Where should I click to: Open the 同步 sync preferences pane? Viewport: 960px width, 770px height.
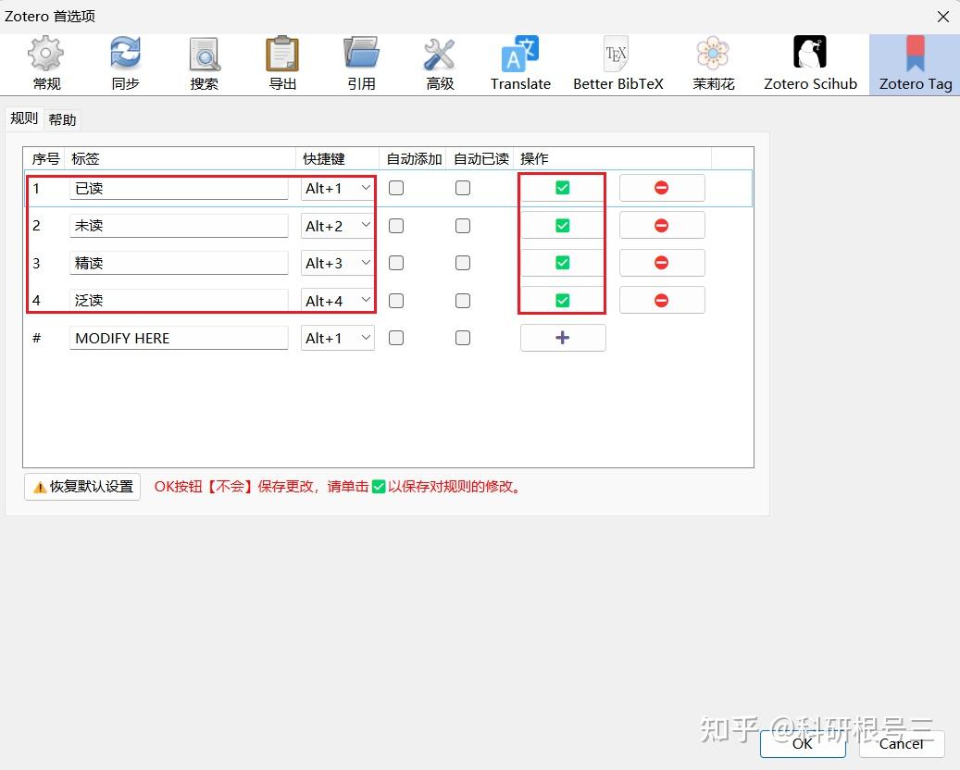pyautogui.click(x=126, y=64)
